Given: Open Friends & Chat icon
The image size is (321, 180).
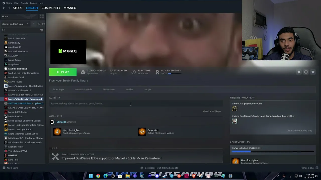Looking at the screenshot, I should click(317, 168).
